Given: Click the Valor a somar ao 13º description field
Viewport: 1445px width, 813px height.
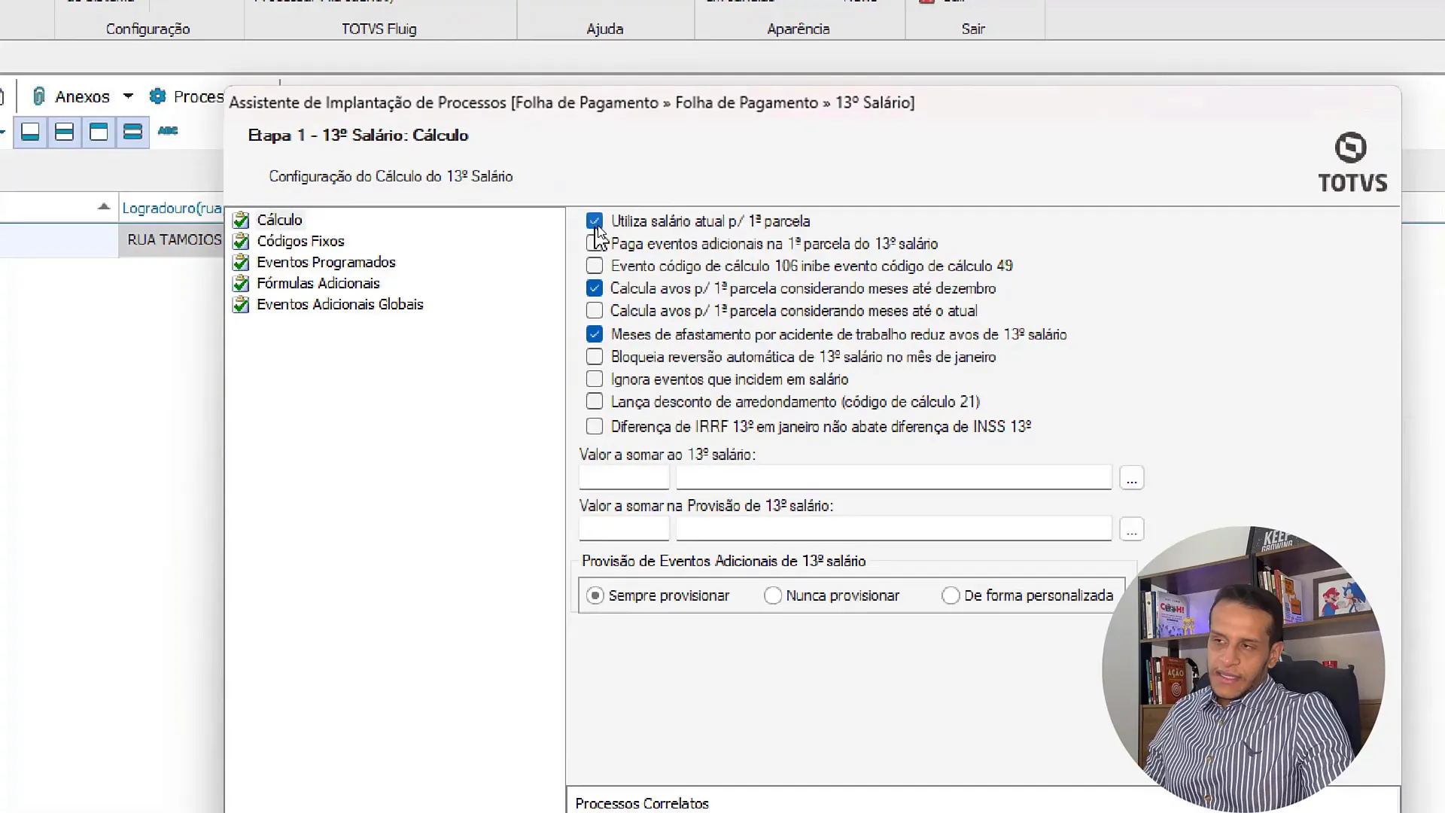Looking at the screenshot, I should point(893,477).
